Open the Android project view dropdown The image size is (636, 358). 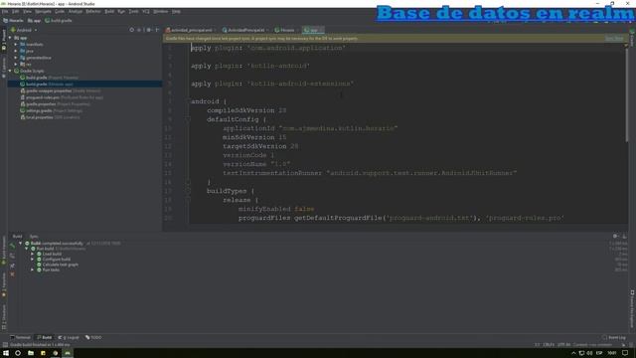(x=24, y=30)
